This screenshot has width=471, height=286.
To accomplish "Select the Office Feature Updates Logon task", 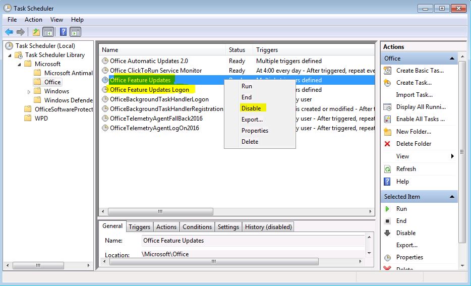I will point(149,89).
